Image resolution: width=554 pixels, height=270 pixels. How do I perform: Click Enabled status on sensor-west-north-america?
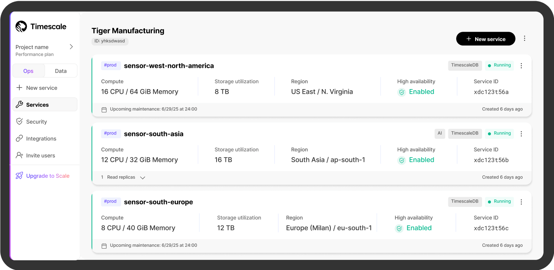point(422,92)
